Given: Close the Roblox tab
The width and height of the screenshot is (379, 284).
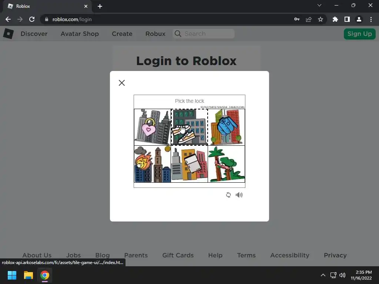Looking at the screenshot, I should (x=86, y=6).
